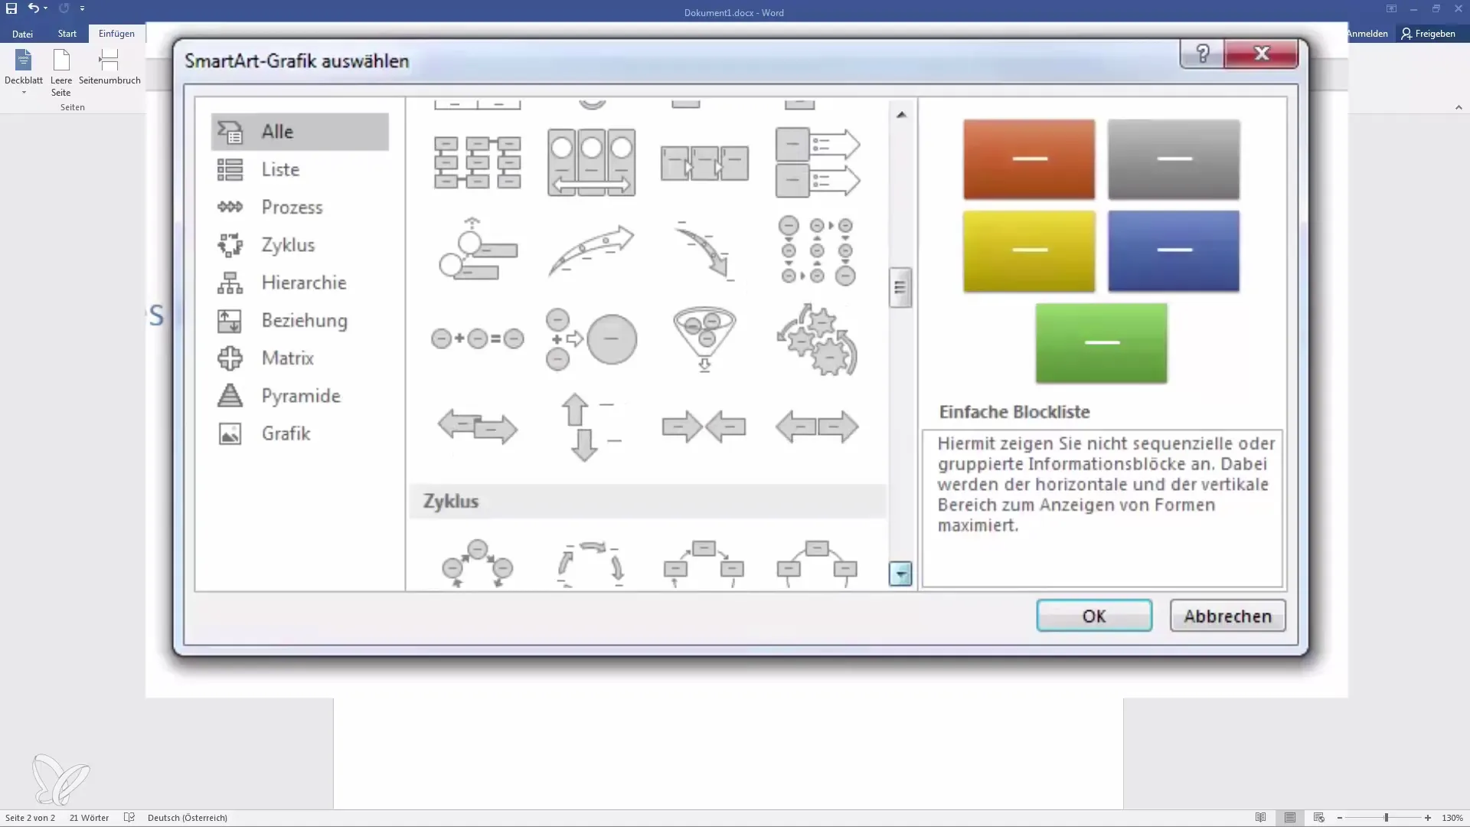
Task: Click the word count 21 Wörter
Action: coord(89,818)
